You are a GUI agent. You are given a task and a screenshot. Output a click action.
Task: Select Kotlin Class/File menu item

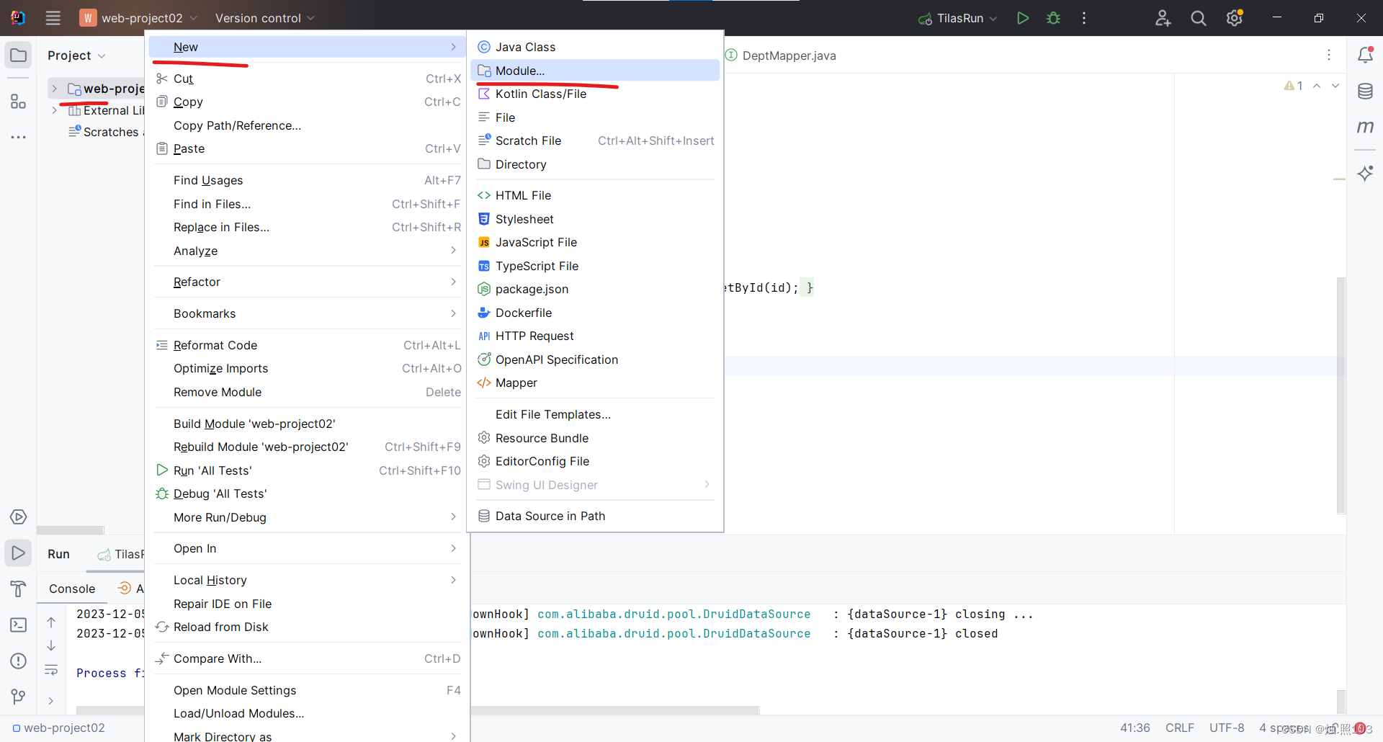click(x=595, y=94)
